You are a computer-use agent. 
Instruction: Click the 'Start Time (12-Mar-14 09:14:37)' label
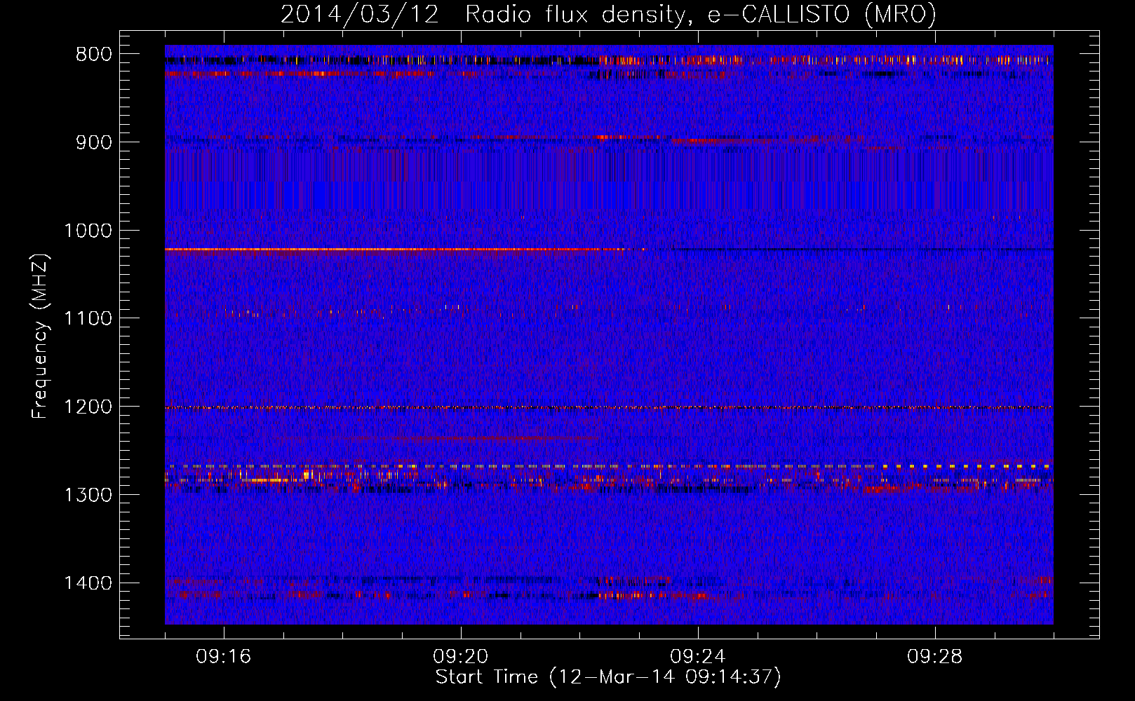click(608, 677)
